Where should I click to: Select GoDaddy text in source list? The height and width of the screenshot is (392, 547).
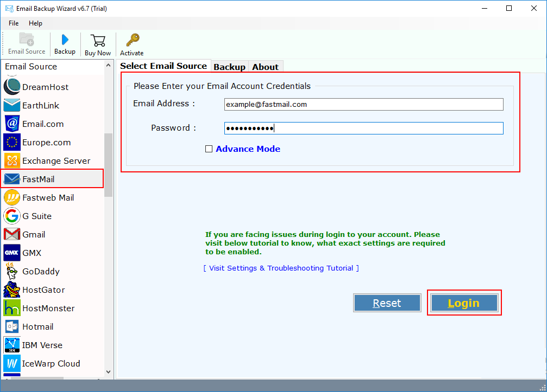click(x=41, y=272)
